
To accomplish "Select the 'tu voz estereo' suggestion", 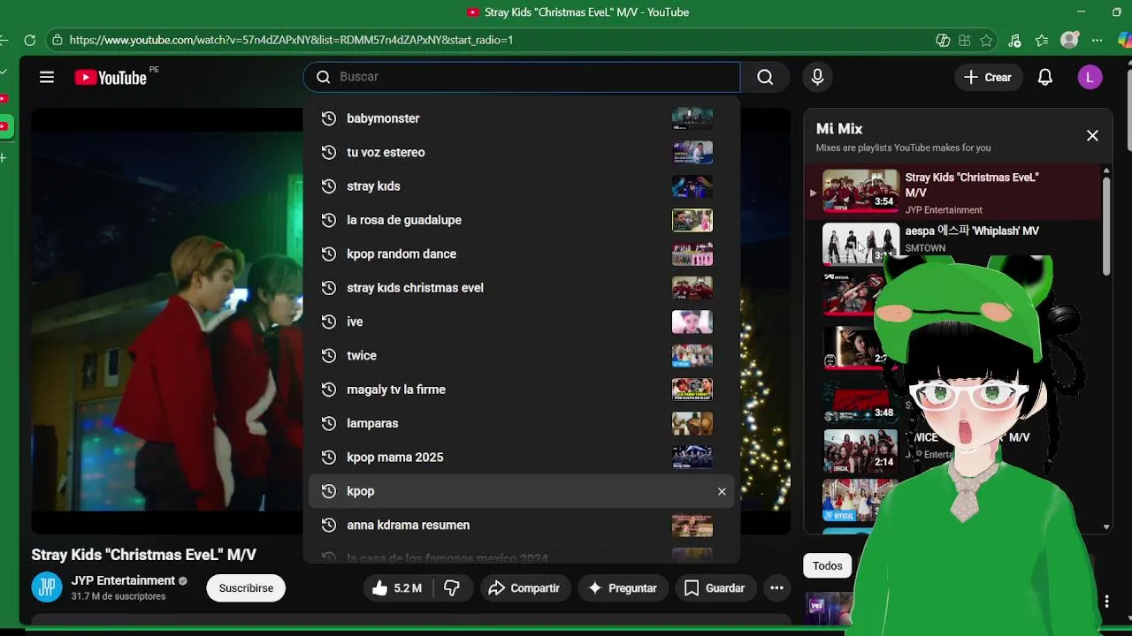I will 522,152.
